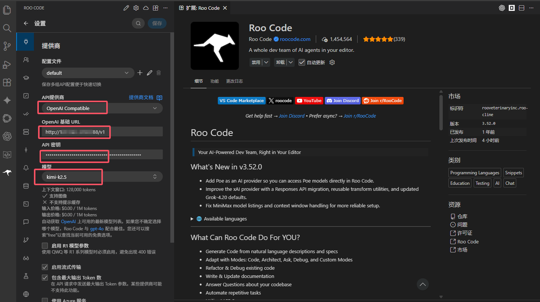540x302 pixels.
Task: Open the terminal settings section
Action: pos(26,204)
